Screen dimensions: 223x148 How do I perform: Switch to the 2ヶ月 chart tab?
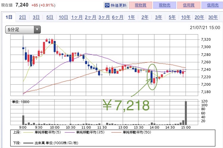[x=91, y=17]
